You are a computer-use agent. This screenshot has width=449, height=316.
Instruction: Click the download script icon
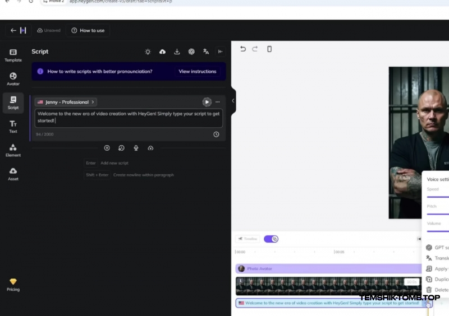[177, 52]
